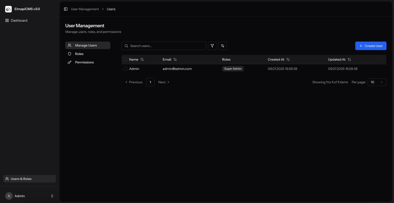Image resolution: width=394 pixels, height=203 pixels.
Task: Switch to the Roles tab
Action: 88,54
